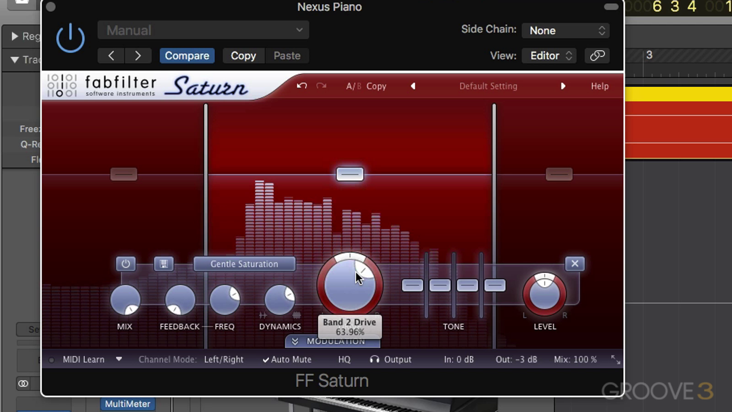Toggle the plugin power bypass button

(70, 38)
